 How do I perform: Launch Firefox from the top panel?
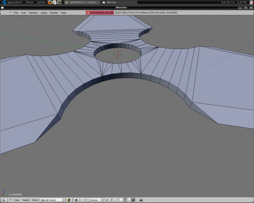tap(50, 2)
